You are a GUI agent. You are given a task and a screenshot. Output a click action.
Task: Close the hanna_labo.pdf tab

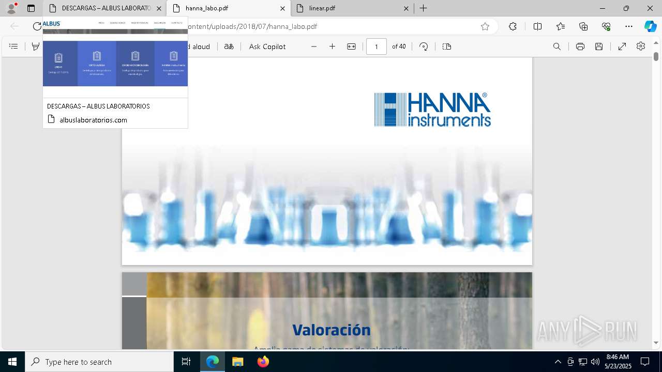pos(282,8)
